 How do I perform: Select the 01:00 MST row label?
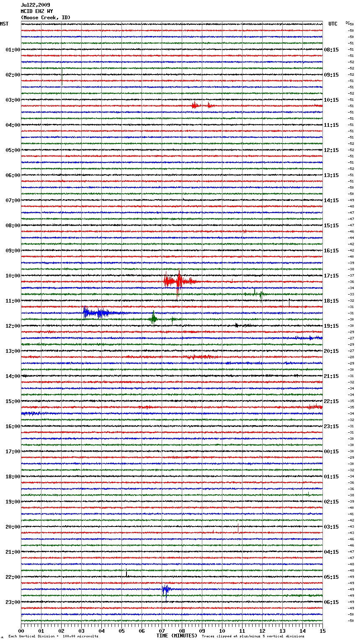(13, 50)
